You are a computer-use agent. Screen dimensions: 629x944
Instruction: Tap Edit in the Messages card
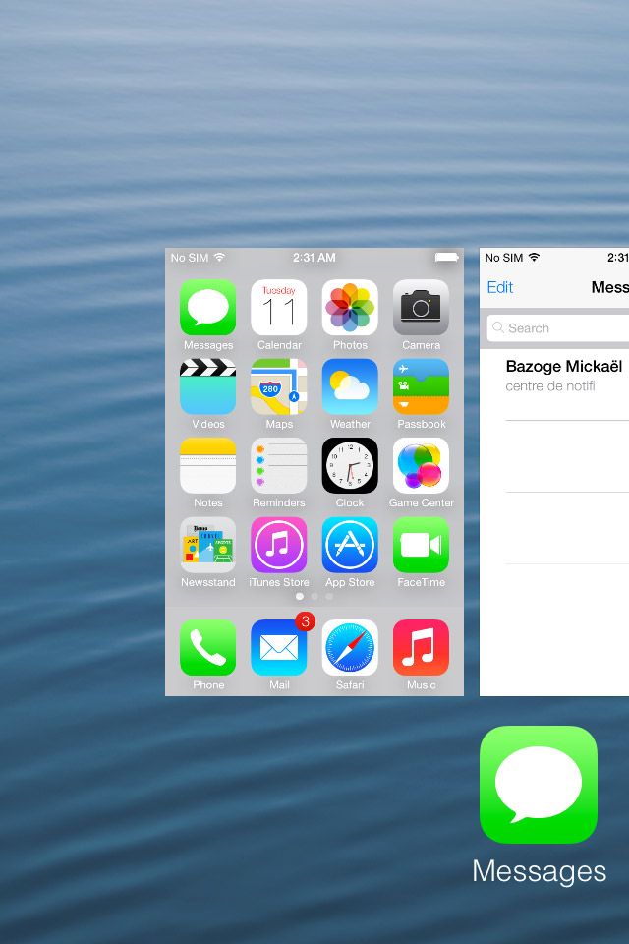pyautogui.click(x=499, y=287)
